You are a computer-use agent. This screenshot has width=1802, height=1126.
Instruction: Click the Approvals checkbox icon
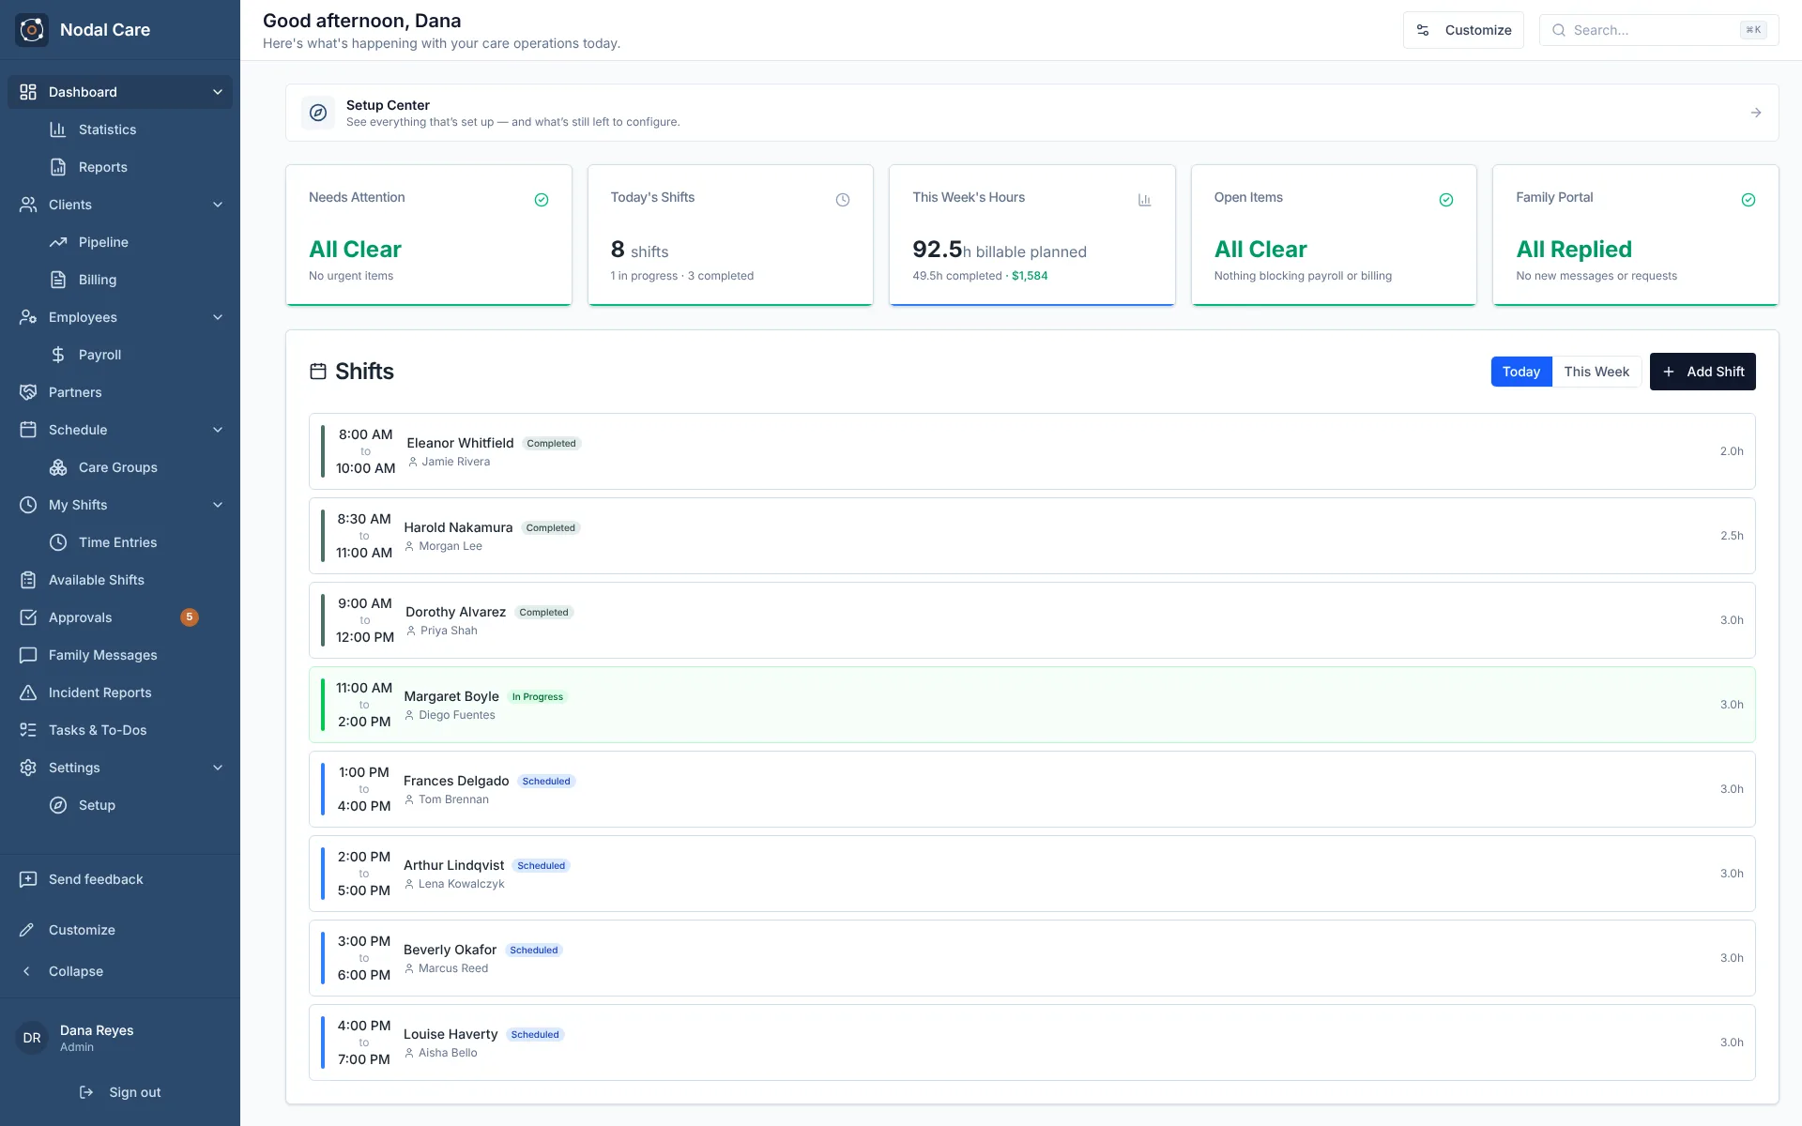click(28, 617)
